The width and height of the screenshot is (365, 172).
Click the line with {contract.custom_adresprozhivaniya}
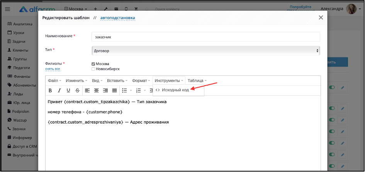coord(108,122)
